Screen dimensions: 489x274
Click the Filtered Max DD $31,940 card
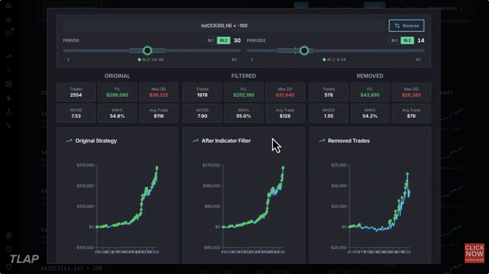285,92
